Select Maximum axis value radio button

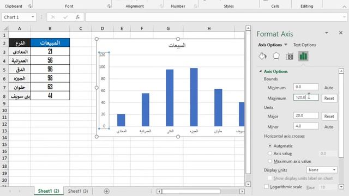point(270,161)
